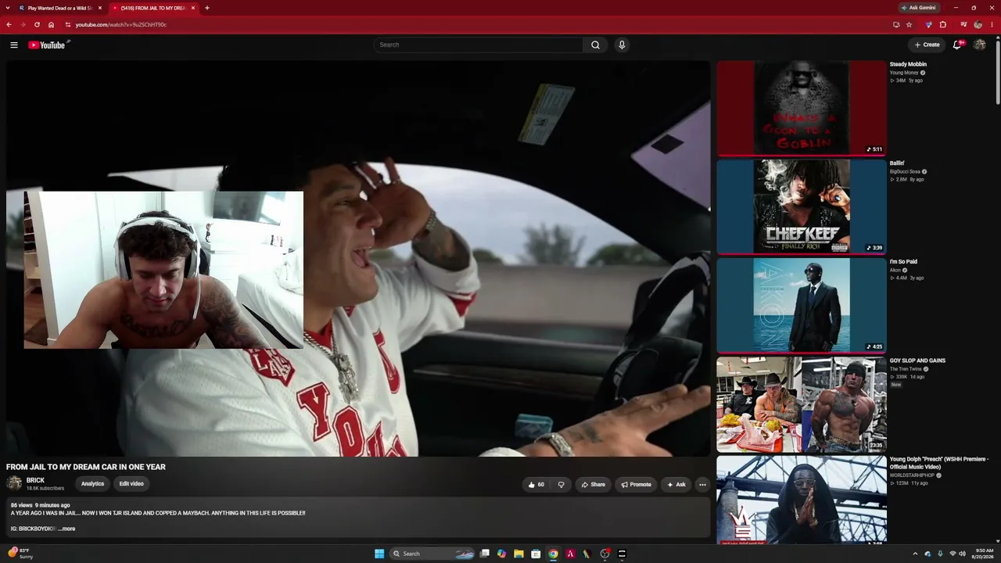Play I'm So Paid Akon thumbnail
This screenshot has width=1001, height=563.
[x=802, y=306]
